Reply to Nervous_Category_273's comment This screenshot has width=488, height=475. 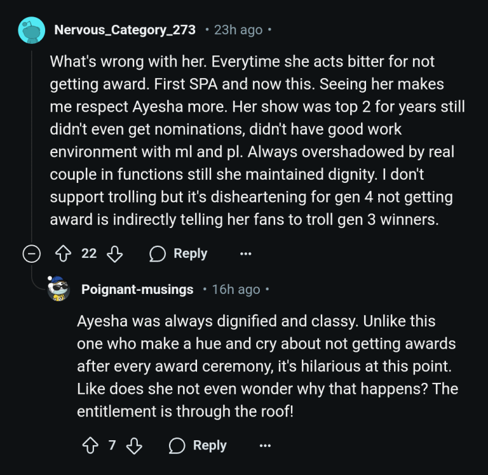coord(179,254)
